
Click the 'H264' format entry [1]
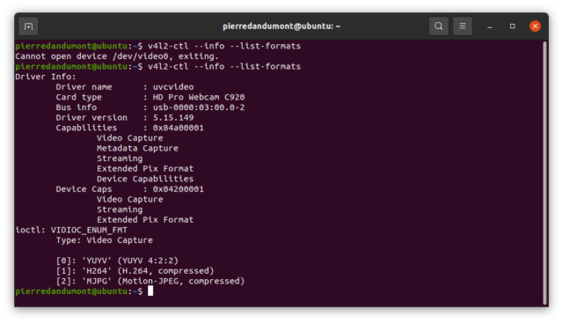point(135,271)
